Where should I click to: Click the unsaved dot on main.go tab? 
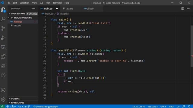[x=57, y=9]
